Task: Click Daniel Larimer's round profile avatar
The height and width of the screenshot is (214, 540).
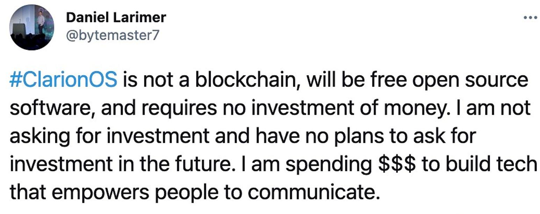Action: tap(32, 28)
